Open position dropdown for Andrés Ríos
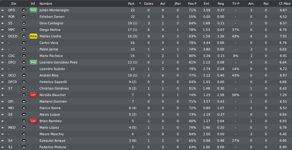 [x=24, y=76]
